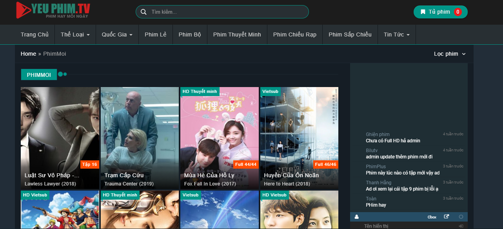Click the chat status circle icon
The width and height of the screenshot is (503, 229).
pos(461,216)
